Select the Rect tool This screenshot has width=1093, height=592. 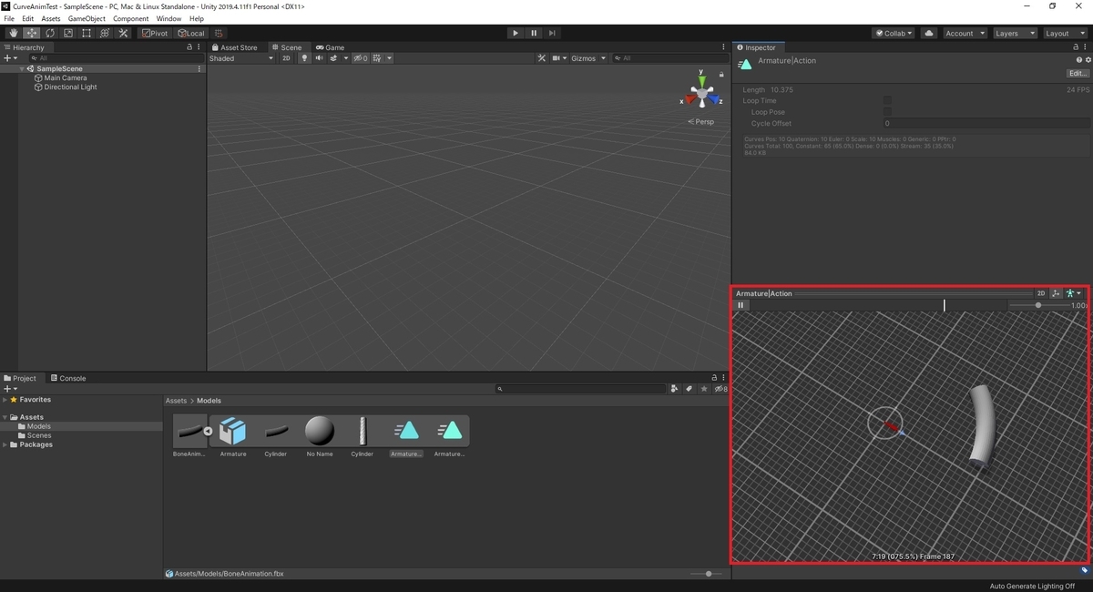[x=86, y=33]
